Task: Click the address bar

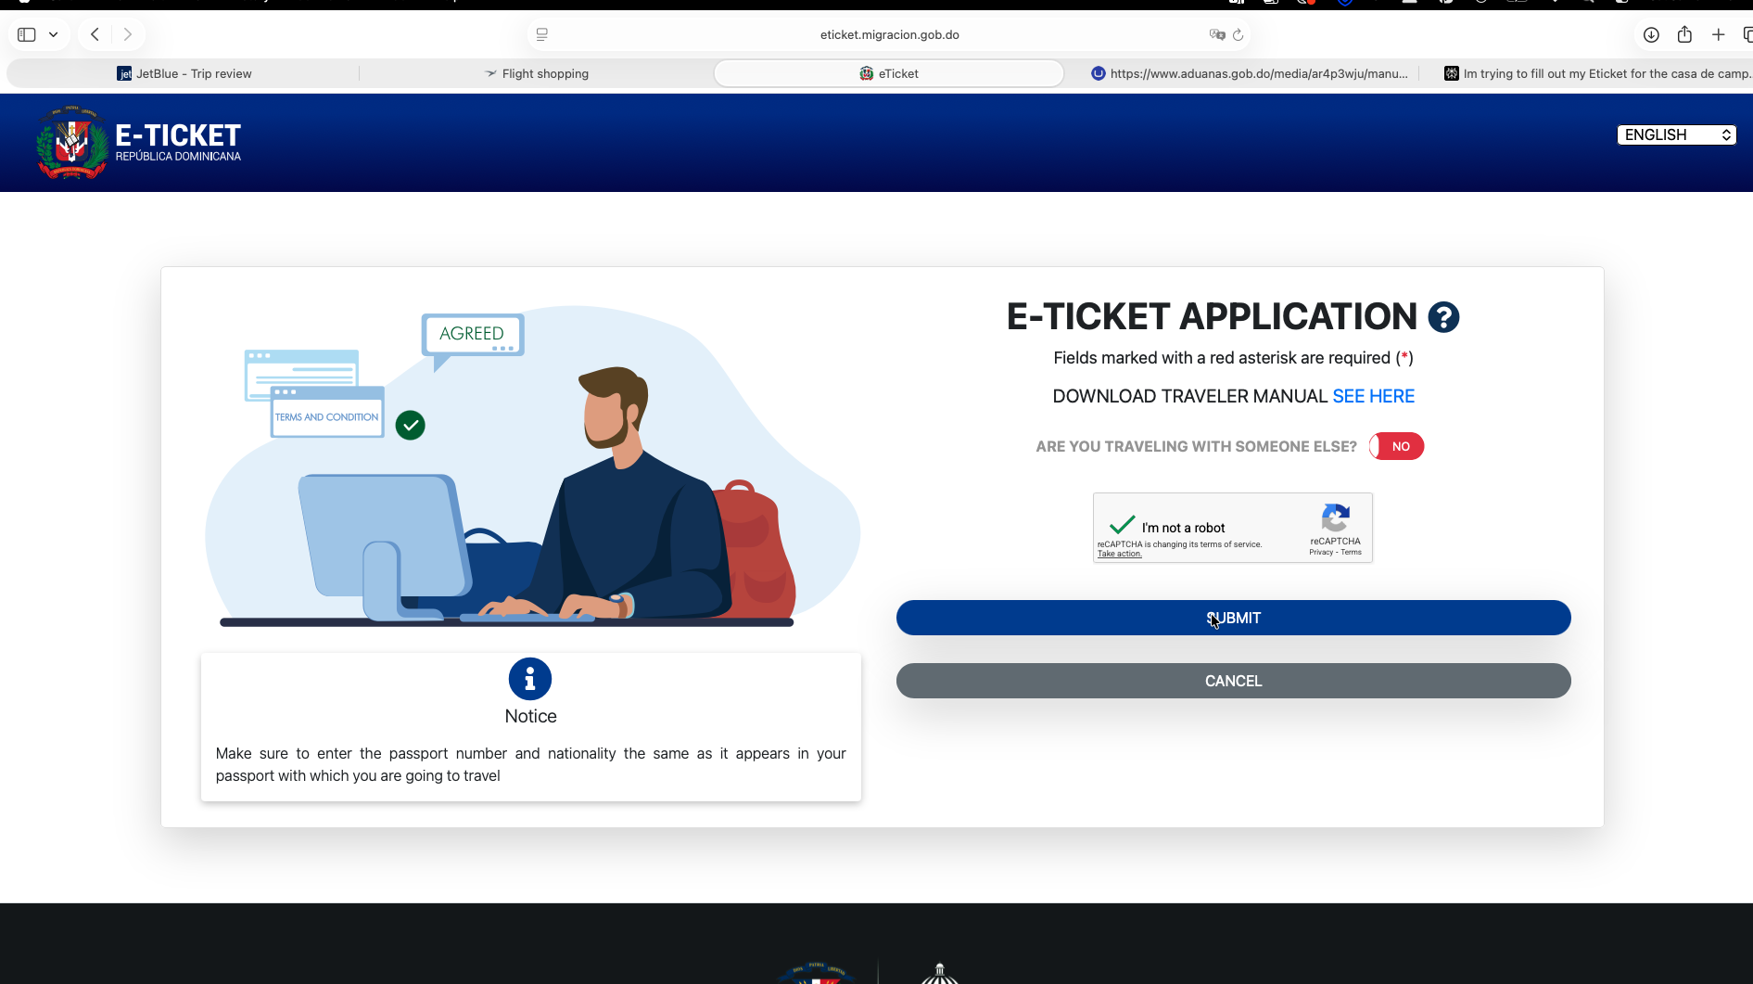Action: [889, 34]
